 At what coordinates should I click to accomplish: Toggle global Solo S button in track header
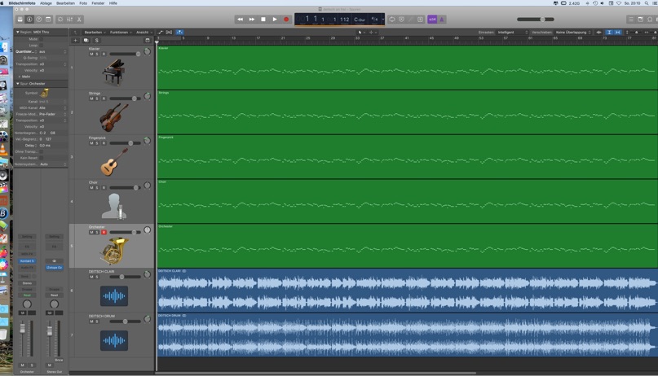pyautogui.click(x=96, y=40)
